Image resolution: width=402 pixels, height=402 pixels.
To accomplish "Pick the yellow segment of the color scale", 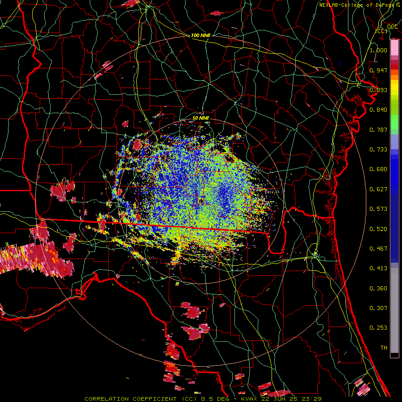I will [x=394, y=88].
